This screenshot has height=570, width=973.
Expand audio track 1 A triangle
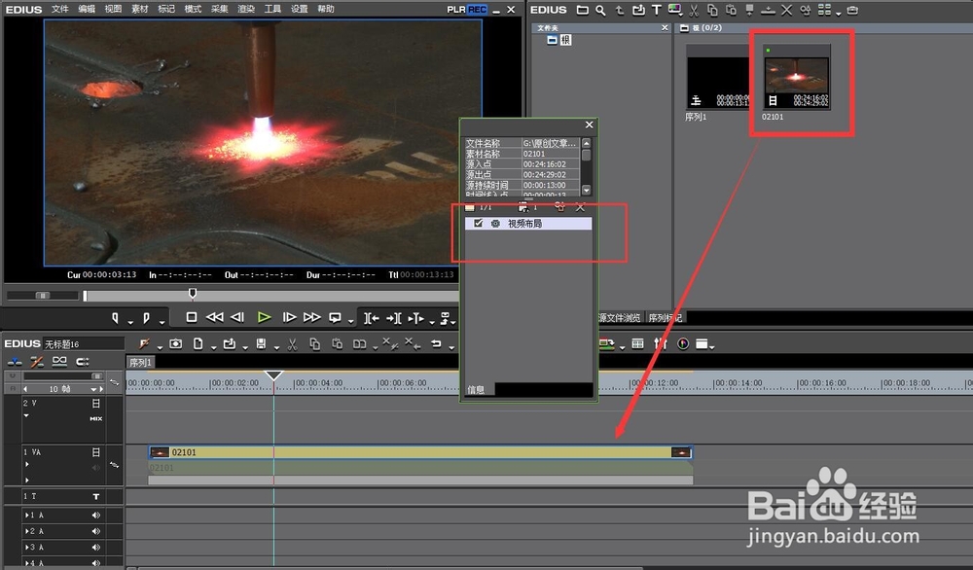point(26,515)
